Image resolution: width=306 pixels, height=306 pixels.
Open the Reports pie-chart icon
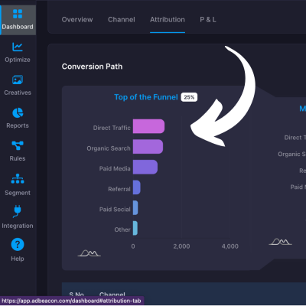coord(18,112)
